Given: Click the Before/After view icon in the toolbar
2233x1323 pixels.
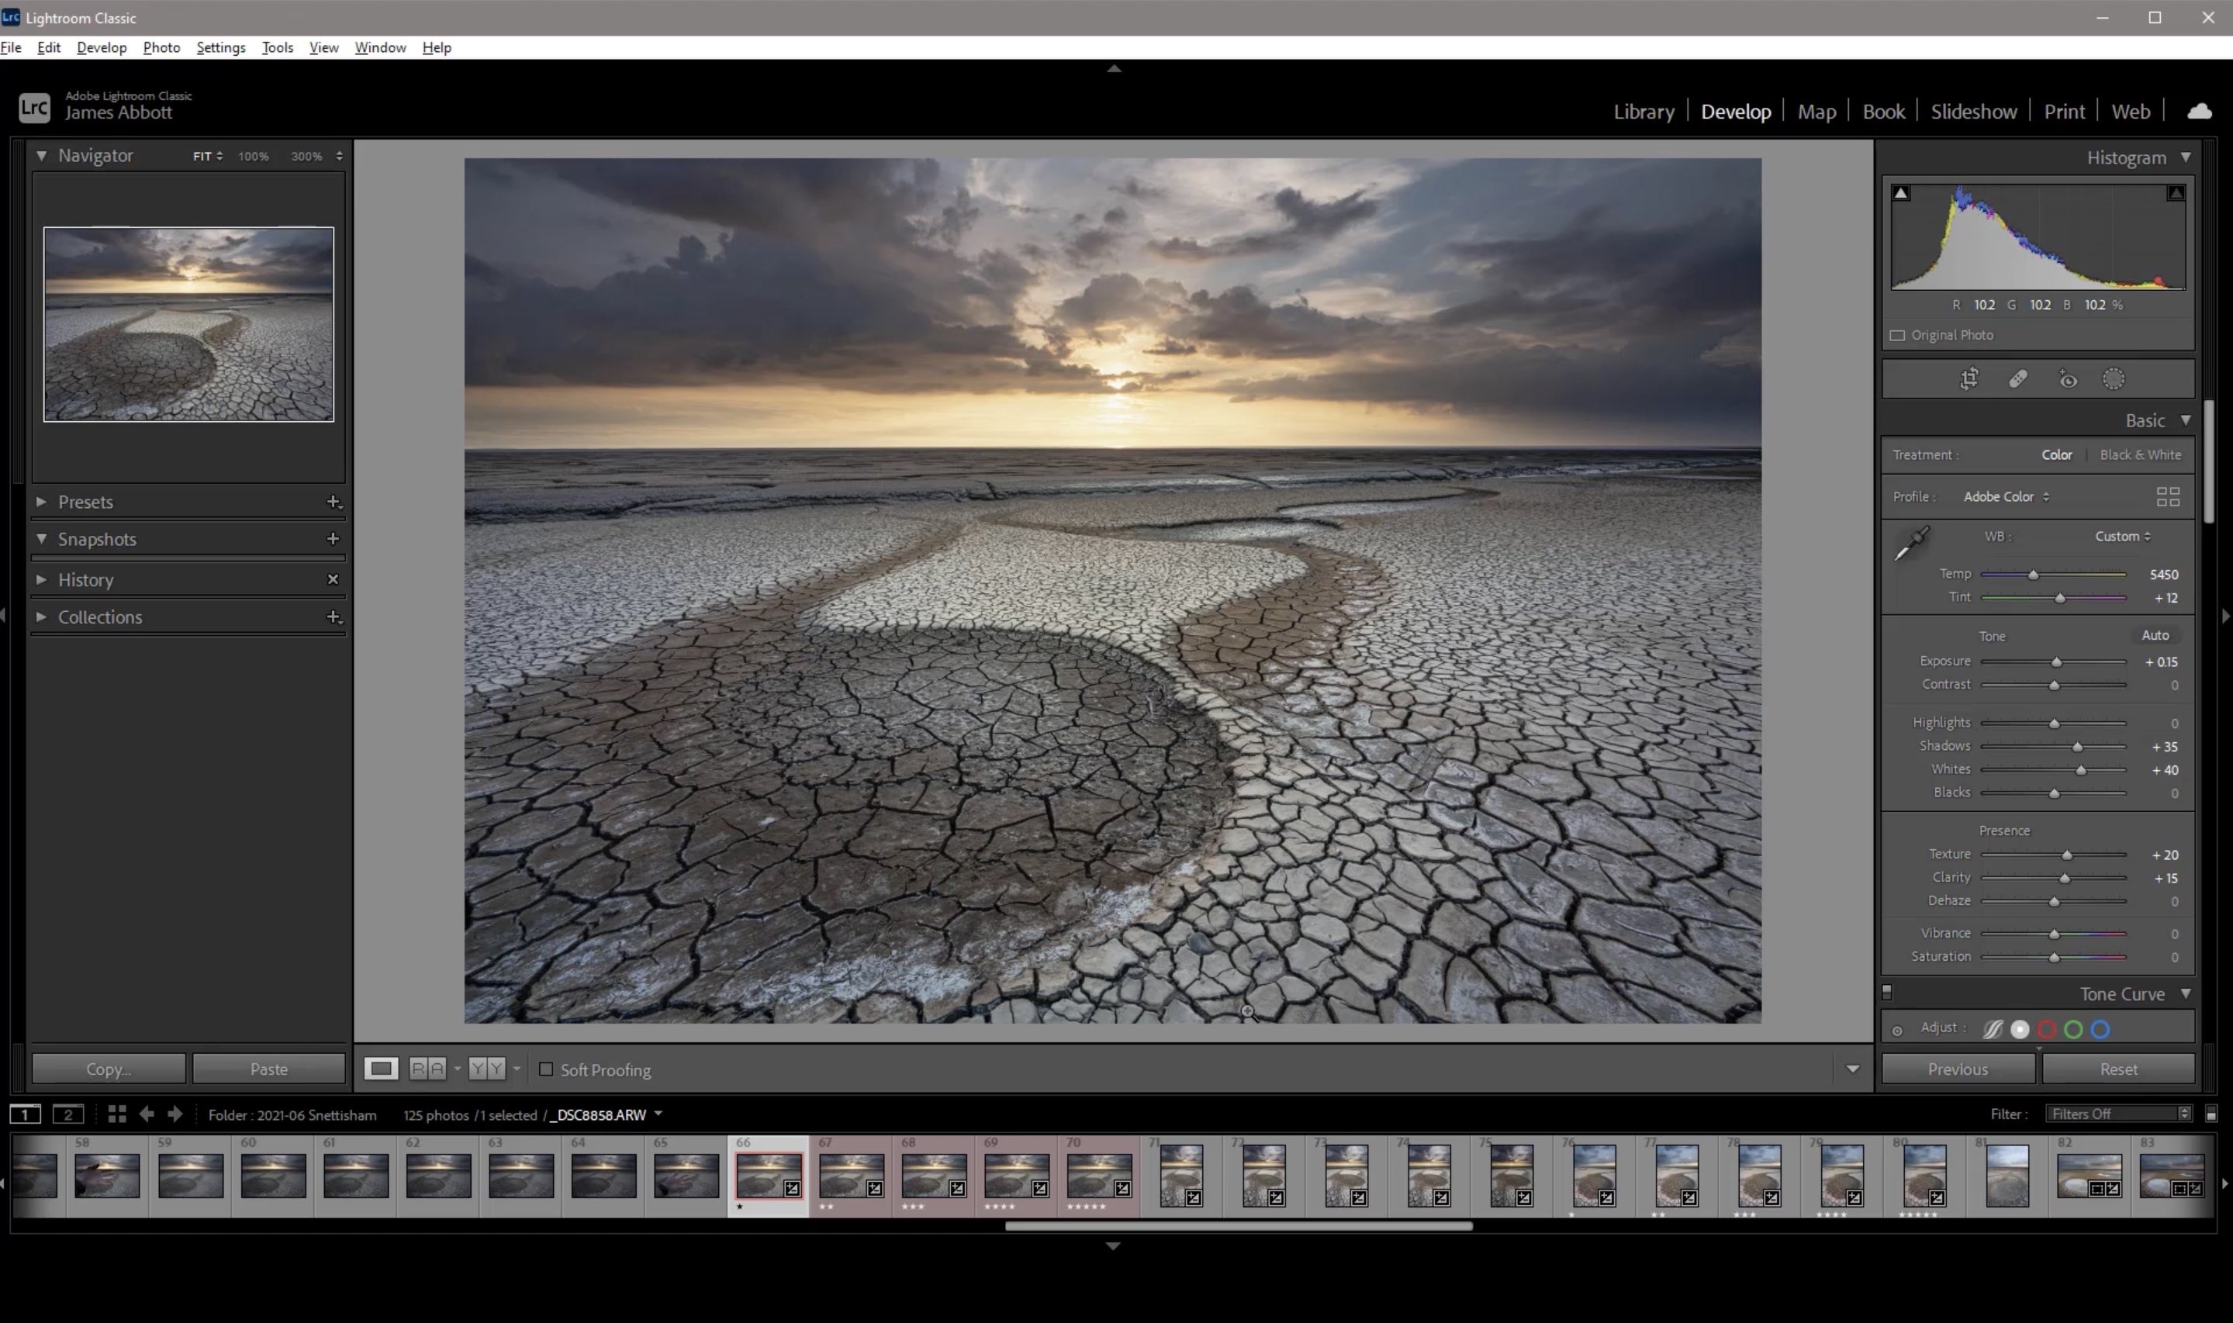Looking at the screenshot, I should pos(430,1067).
